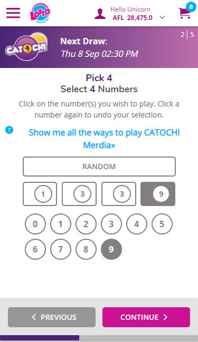This screenshot has width=198, height=342.
Task: Click the RANDOM button
Action: 99,167
